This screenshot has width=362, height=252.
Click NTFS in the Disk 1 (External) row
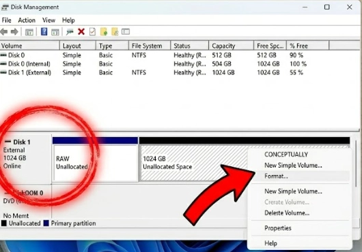coord(139,72)
